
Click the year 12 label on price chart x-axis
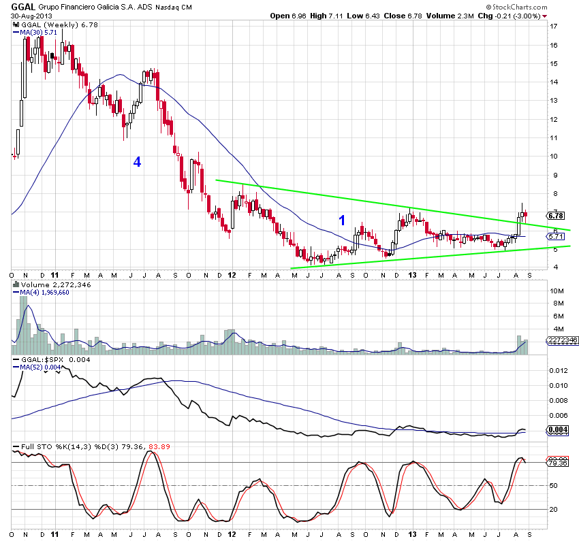(232, 275)
